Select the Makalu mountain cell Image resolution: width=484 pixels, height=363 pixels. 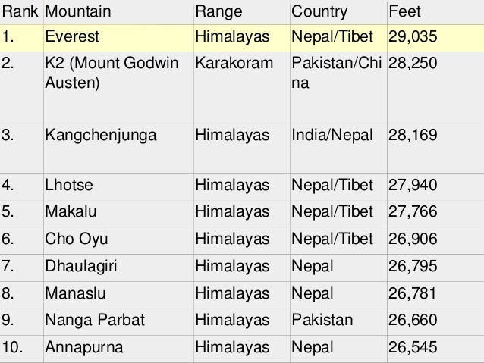pyautogui.click(x=118, y=213)
